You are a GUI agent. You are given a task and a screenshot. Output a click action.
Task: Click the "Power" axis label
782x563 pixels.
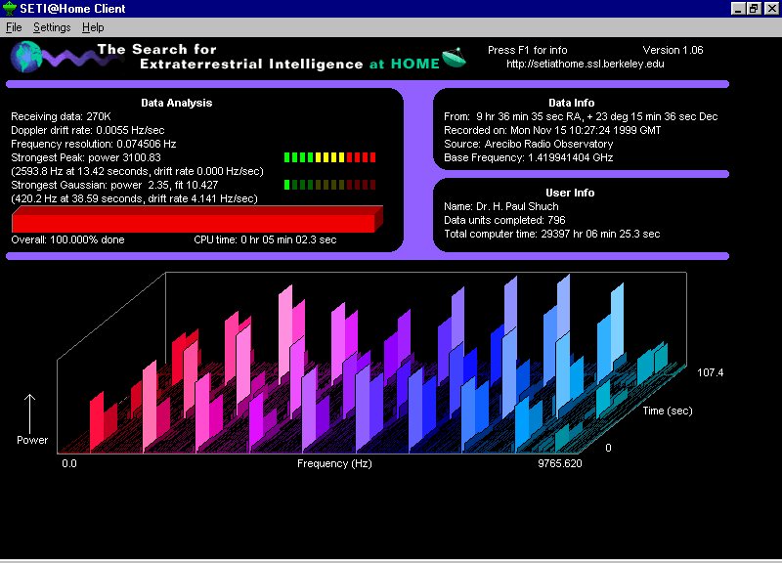pyautogui.click(x=32, y=440)
